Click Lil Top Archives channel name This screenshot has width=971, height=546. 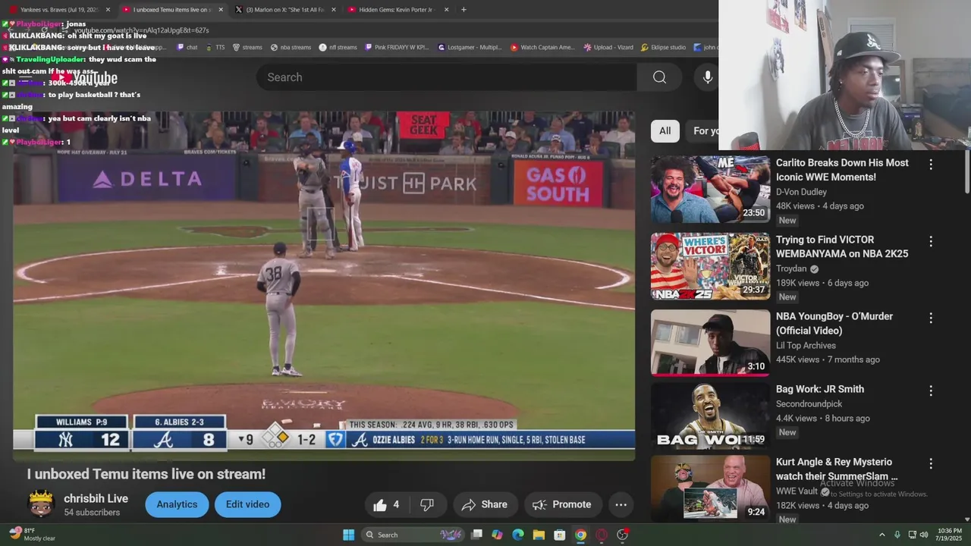click(806, 345)
